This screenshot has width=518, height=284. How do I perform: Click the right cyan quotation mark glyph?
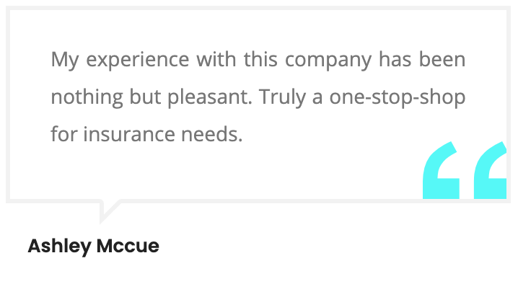click(x=491, y=170)
